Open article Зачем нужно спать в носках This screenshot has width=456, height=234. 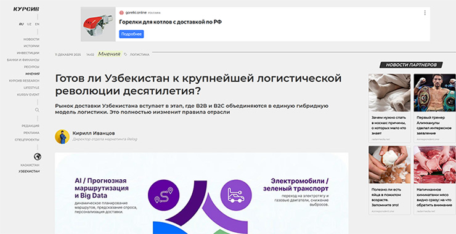point(389,126)
